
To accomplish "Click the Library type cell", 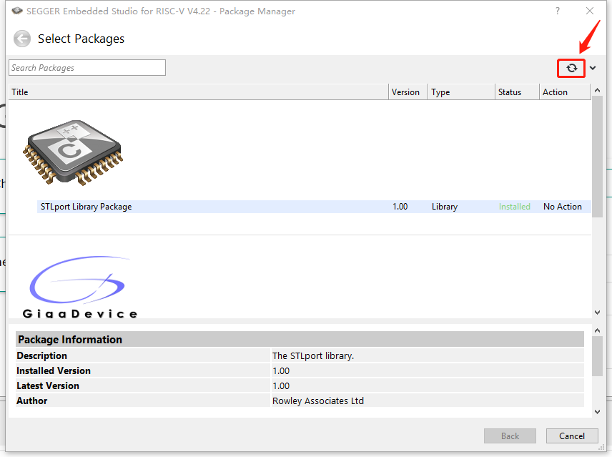I will click(x=445, y=207).
